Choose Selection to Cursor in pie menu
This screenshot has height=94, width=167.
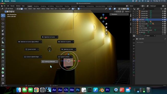click(50, 37)
